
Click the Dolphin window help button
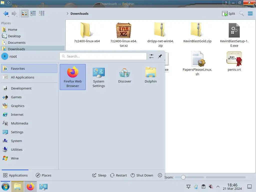point(226,2)
